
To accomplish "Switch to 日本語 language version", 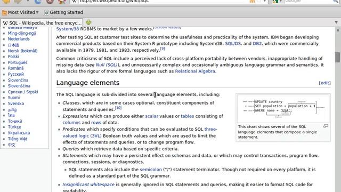I will 13,45.
